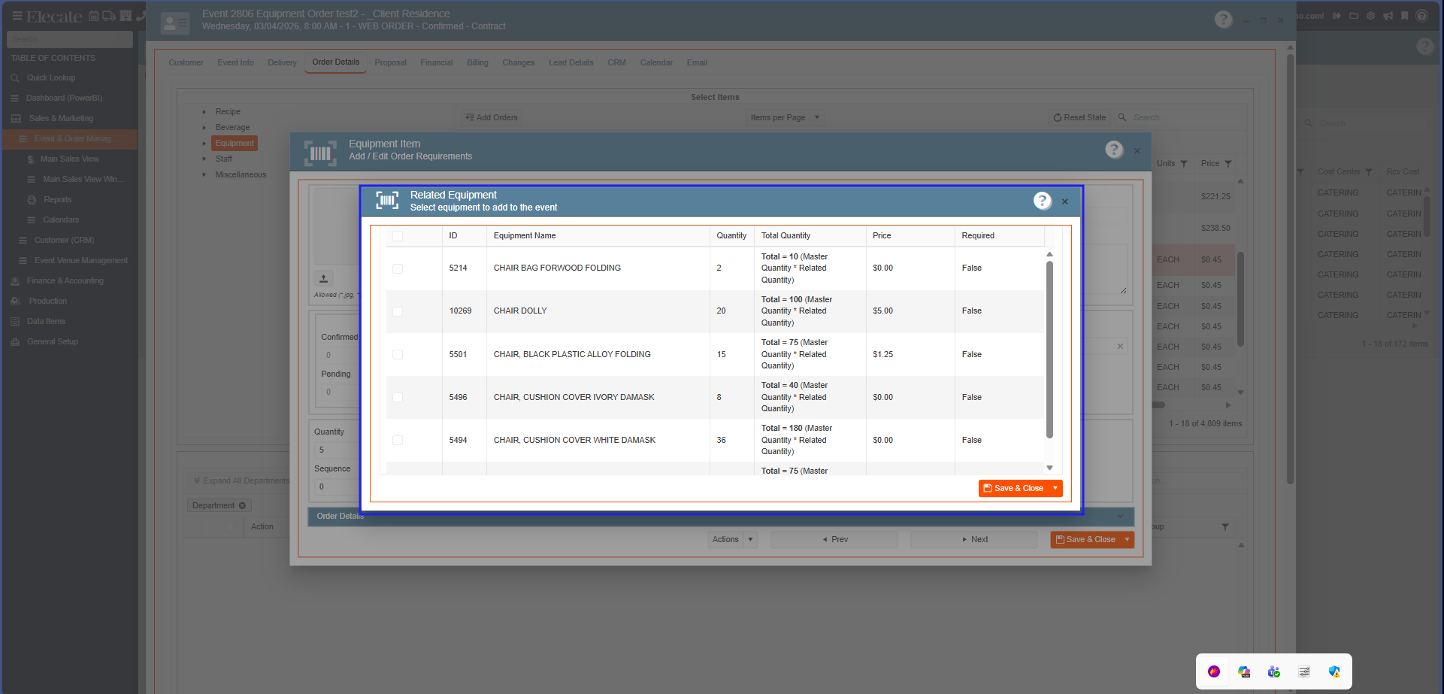Image resolution: width=1444 pixels, height=694 pixels.
Task: Click the Related Equipment list scroll-down arrow
Action: pos(1049,468)
